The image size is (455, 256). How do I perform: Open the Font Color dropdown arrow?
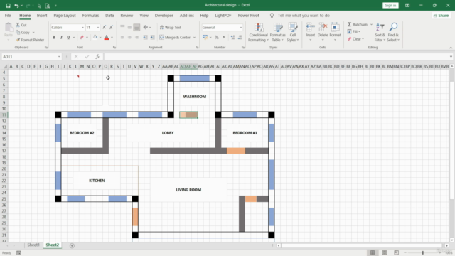[112, 37]
